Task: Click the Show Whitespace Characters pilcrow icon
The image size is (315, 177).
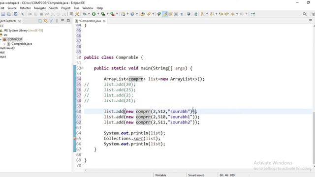Action: (182, 14)
